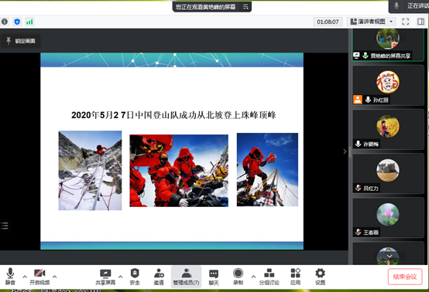Expand audio options arrow beside 静音
The width and height of the screenshot is (429, 292).
click(x=25, y=277)
